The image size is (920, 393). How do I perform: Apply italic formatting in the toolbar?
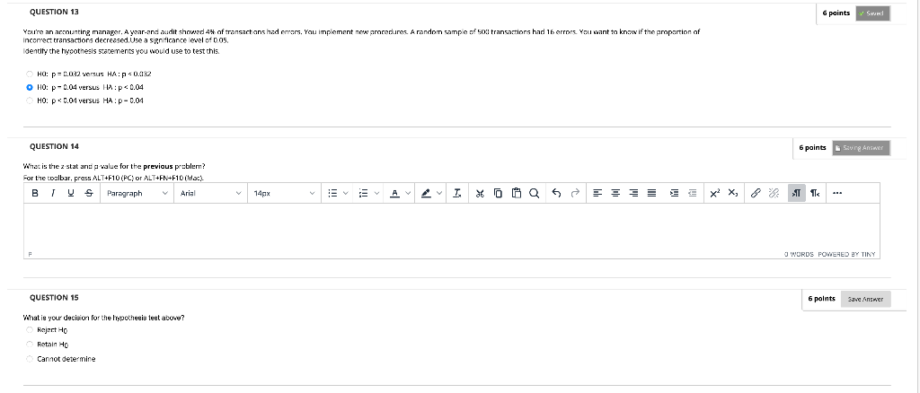(x=53, y=193)
